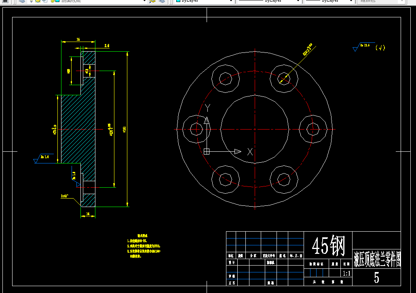Expand the layer name dropdown list
Viewport: 416px width, 293px height.
coord(144,1)
